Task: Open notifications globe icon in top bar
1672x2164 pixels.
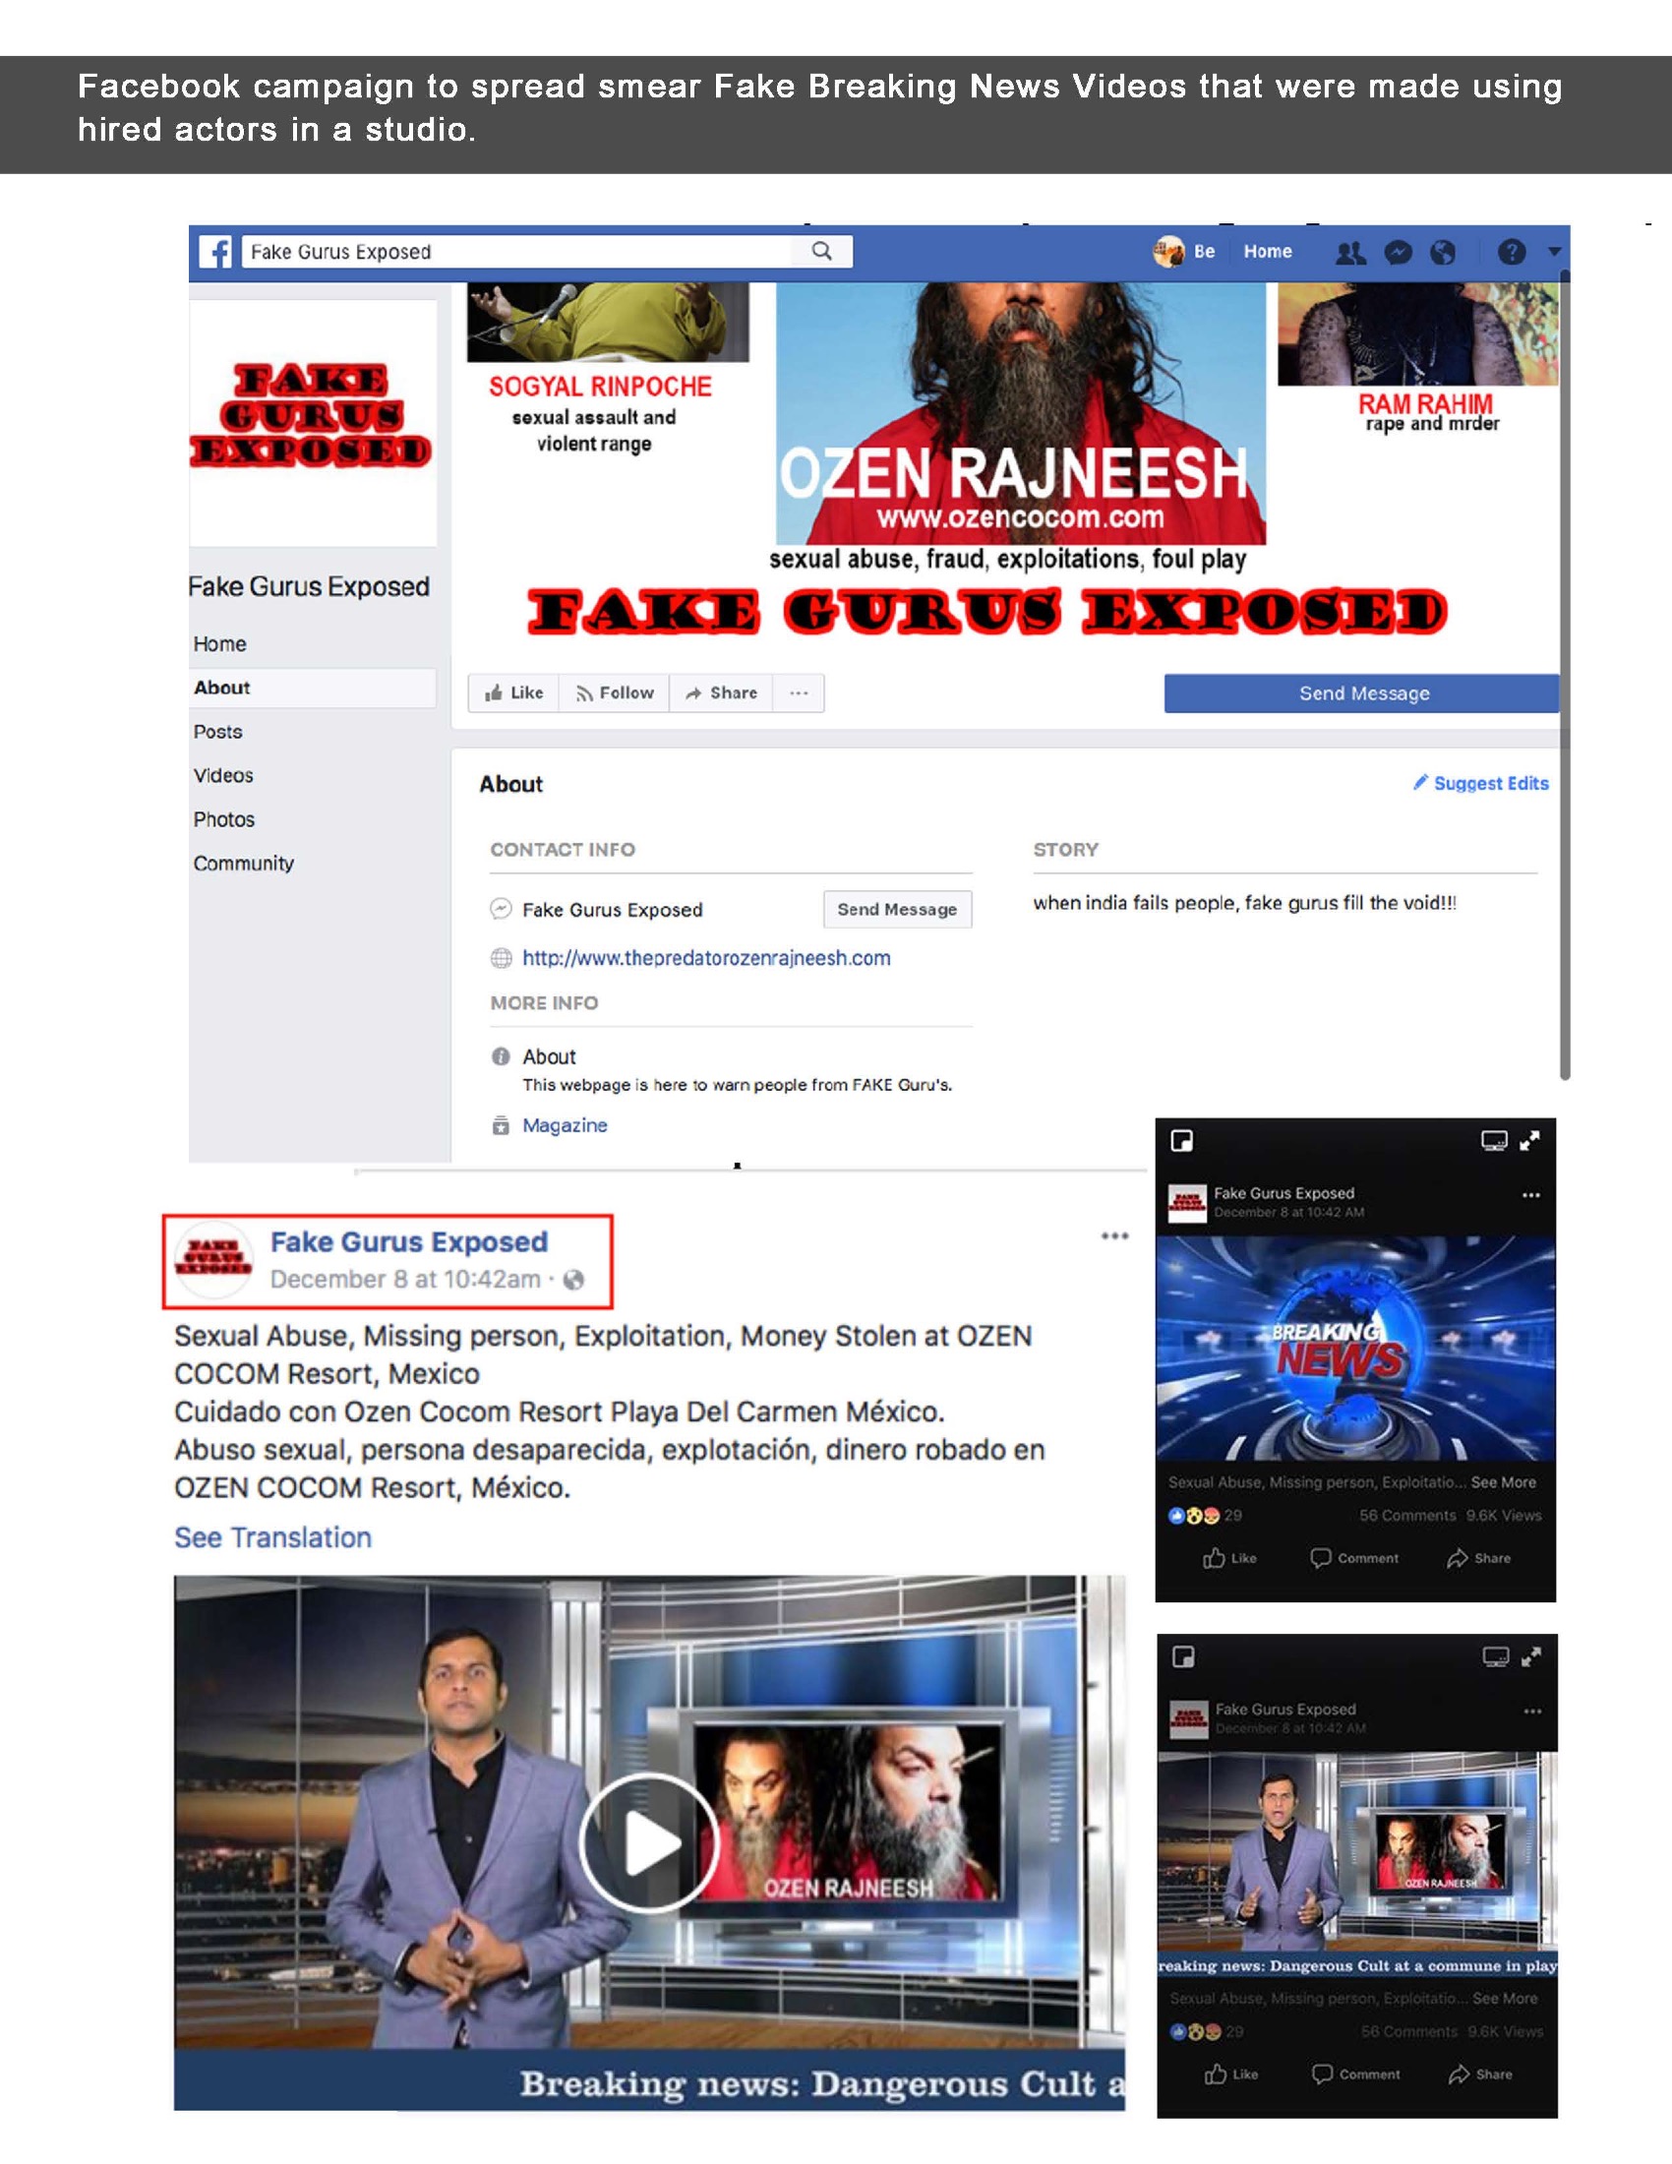Action: point(1443,253)
